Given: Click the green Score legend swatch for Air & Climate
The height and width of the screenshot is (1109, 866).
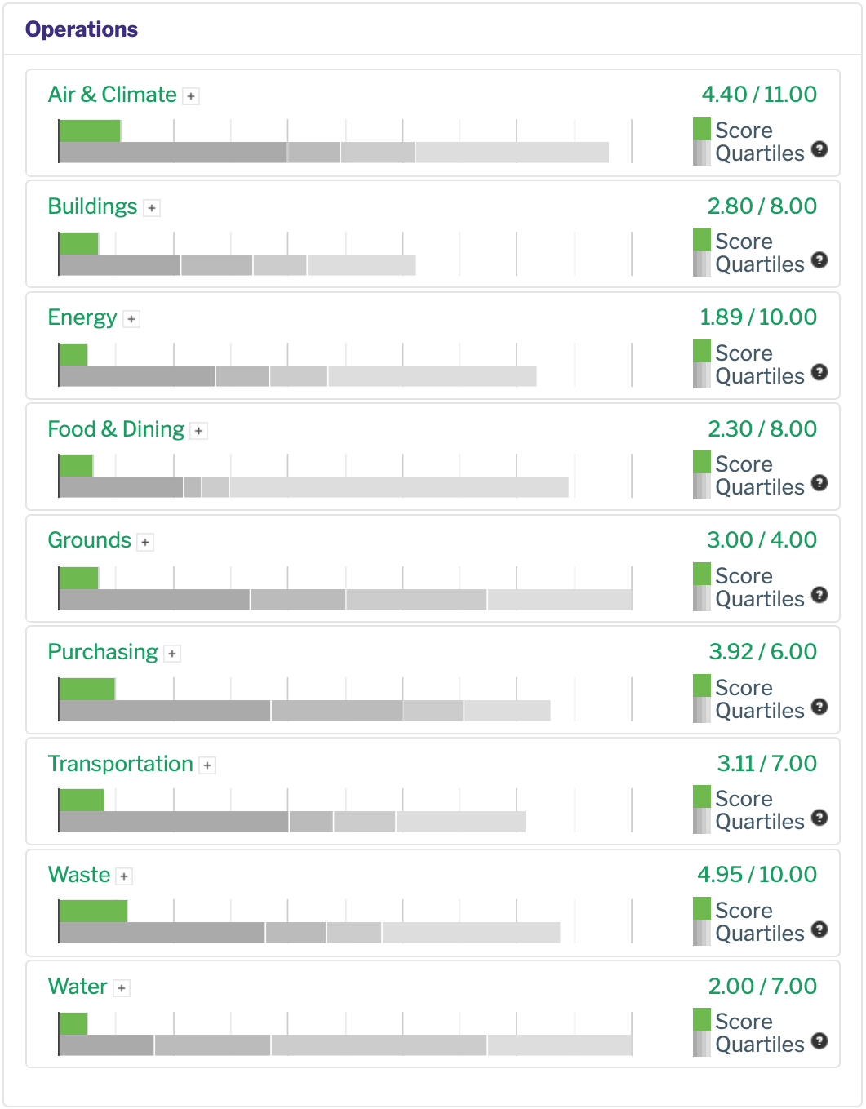Looking at the screenshot, I should [701, 129].
